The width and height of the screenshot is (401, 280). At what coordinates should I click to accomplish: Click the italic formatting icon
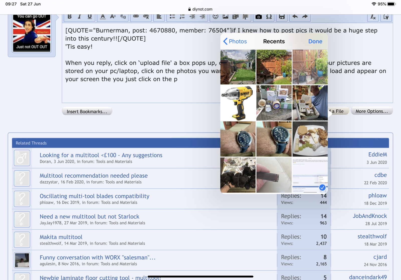click(x=79, y=17)
